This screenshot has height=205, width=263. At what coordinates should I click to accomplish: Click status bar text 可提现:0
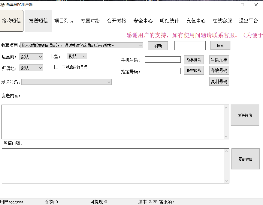click(98, 202)
